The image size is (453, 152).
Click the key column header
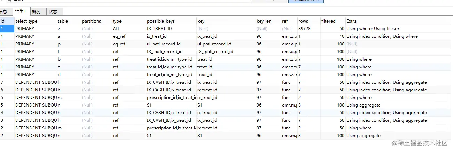[x=226, y=21]
